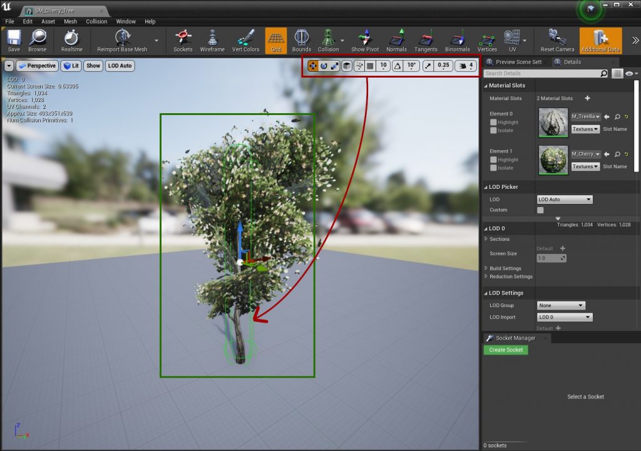Open the LOD Group None dropdown
The width and height of the screenshot is (641, 451).
point(561,306)
